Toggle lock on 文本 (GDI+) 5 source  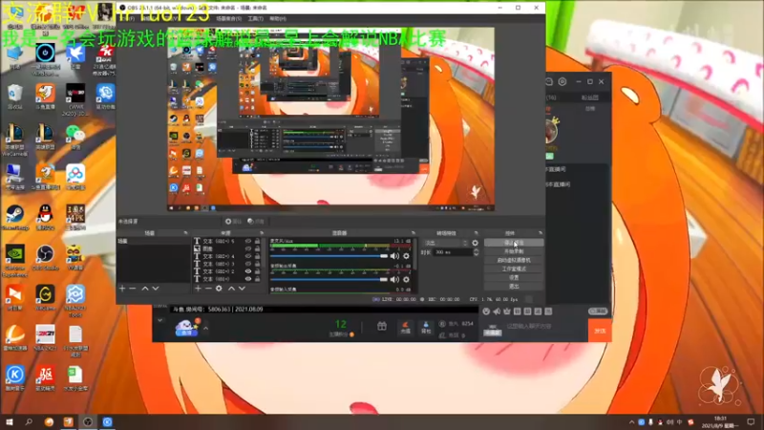point(257,242)
